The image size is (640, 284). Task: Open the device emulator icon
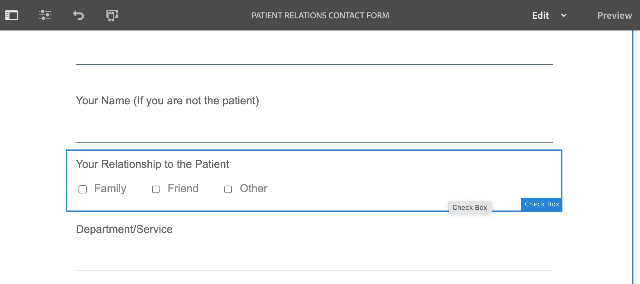(112, 15)
